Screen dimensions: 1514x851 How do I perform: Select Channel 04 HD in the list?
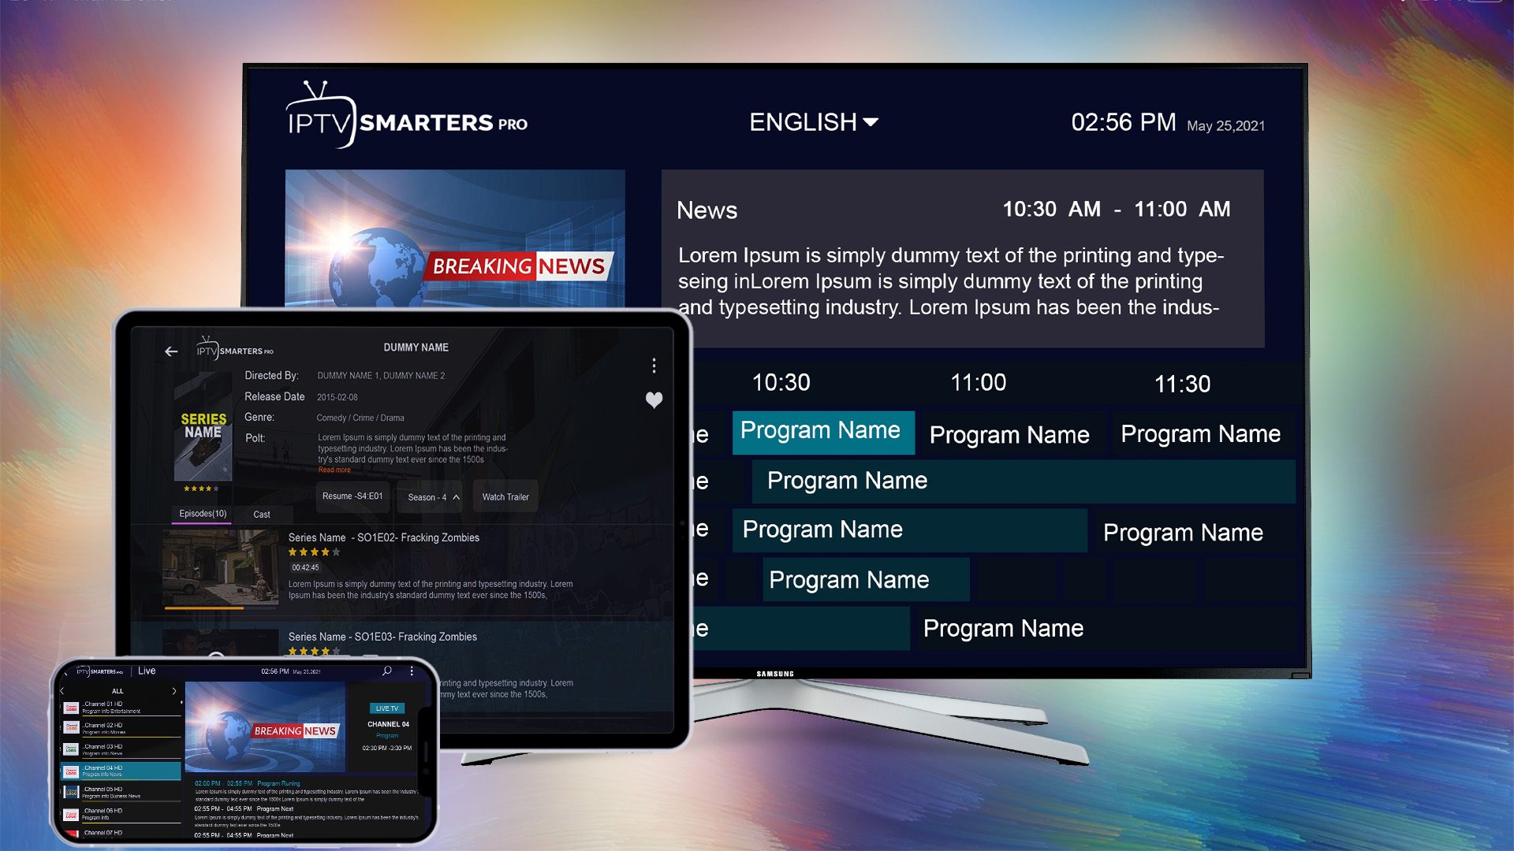(x=121, y=770)
